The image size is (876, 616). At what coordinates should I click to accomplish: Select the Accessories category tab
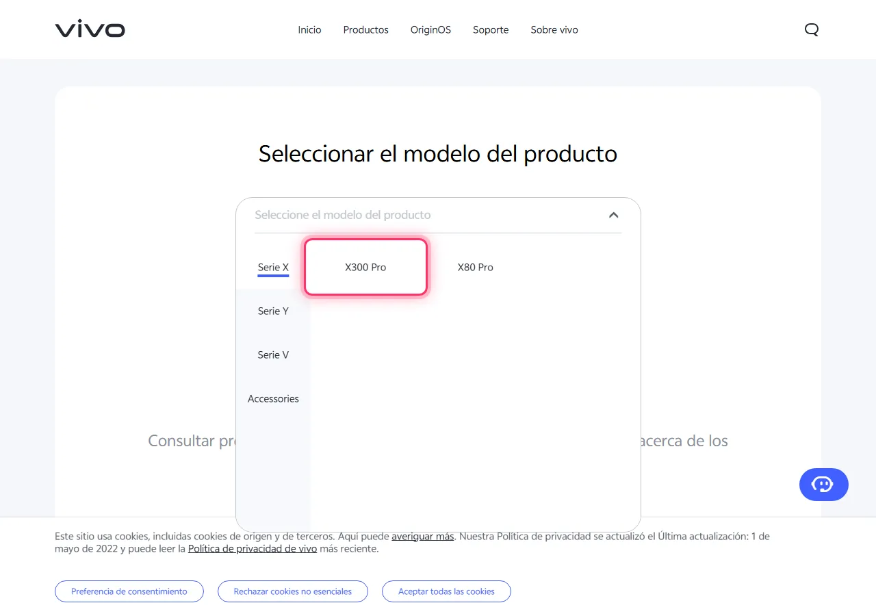tap(273, 398)
